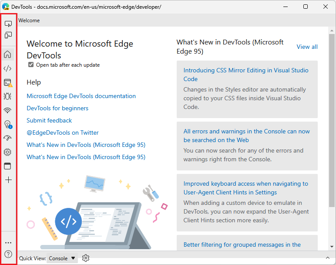Open the Console tool with warning badge
The image size is (336, 265).
(x=8, y=83)
